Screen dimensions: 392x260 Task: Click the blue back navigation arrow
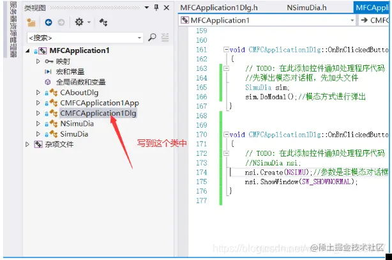pyautogui.click(x=49, y=22)
